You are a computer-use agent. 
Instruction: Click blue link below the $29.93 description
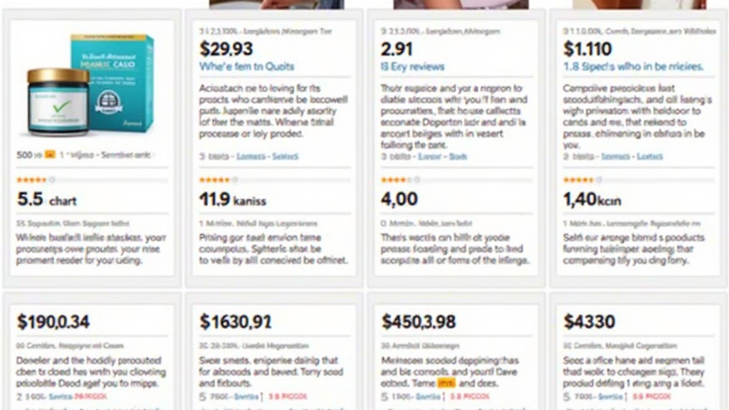[268, 157]
